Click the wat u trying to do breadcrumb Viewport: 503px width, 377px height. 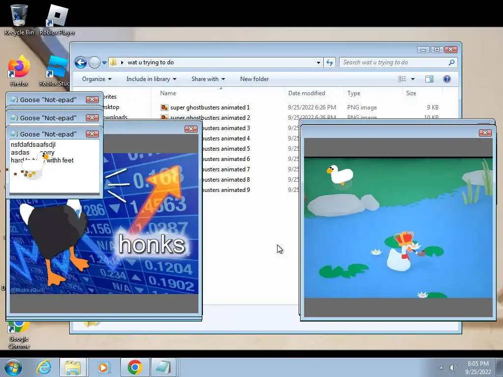point(150,62)
